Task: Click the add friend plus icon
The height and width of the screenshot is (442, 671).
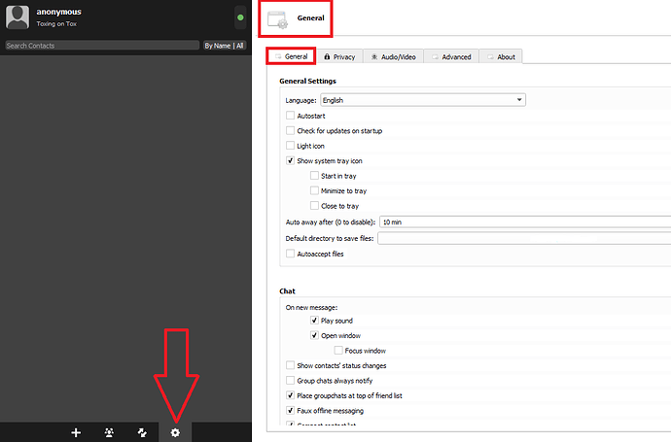Action: (76, 432)
